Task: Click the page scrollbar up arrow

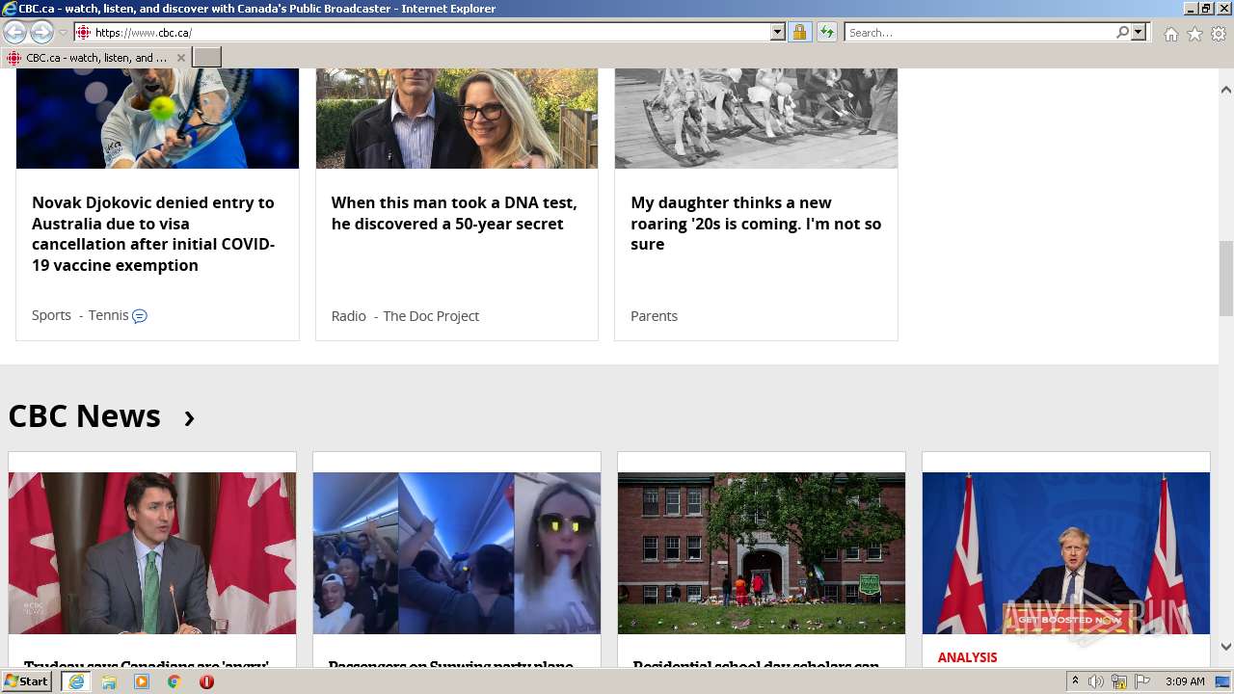Action: click(x=1225, y=90)
